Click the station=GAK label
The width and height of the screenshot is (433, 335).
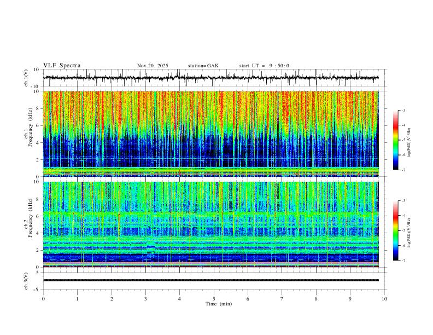tap(203, 66)
